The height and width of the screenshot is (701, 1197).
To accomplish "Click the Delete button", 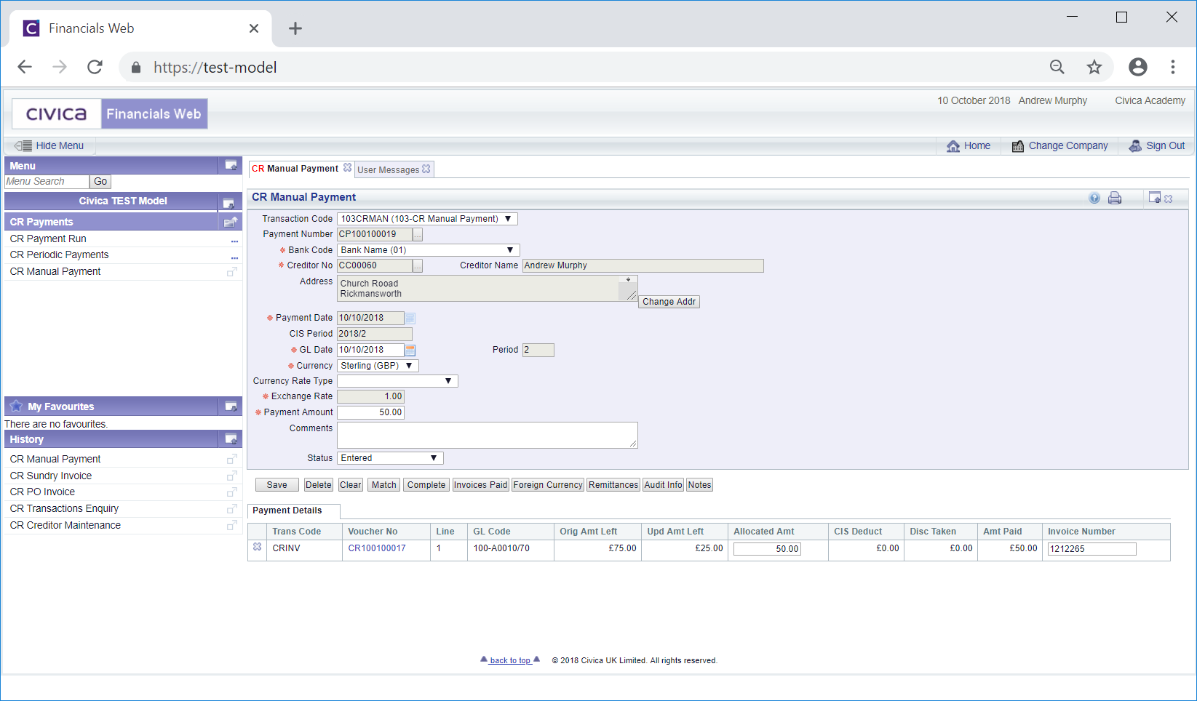I will point(319,485).
